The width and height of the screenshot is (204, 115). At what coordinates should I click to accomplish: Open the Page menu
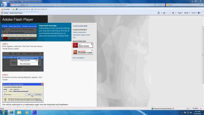click(180, 13)
